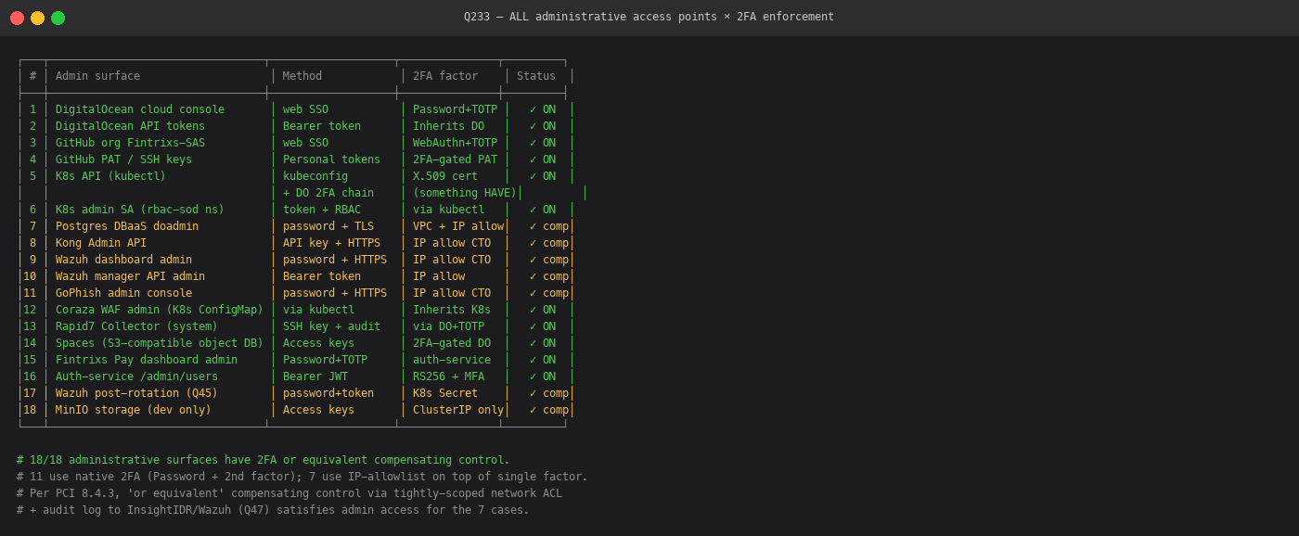Click the green maximize window button
The width and height of the screenshot is (1299, 536).
[x=58, y=18]
